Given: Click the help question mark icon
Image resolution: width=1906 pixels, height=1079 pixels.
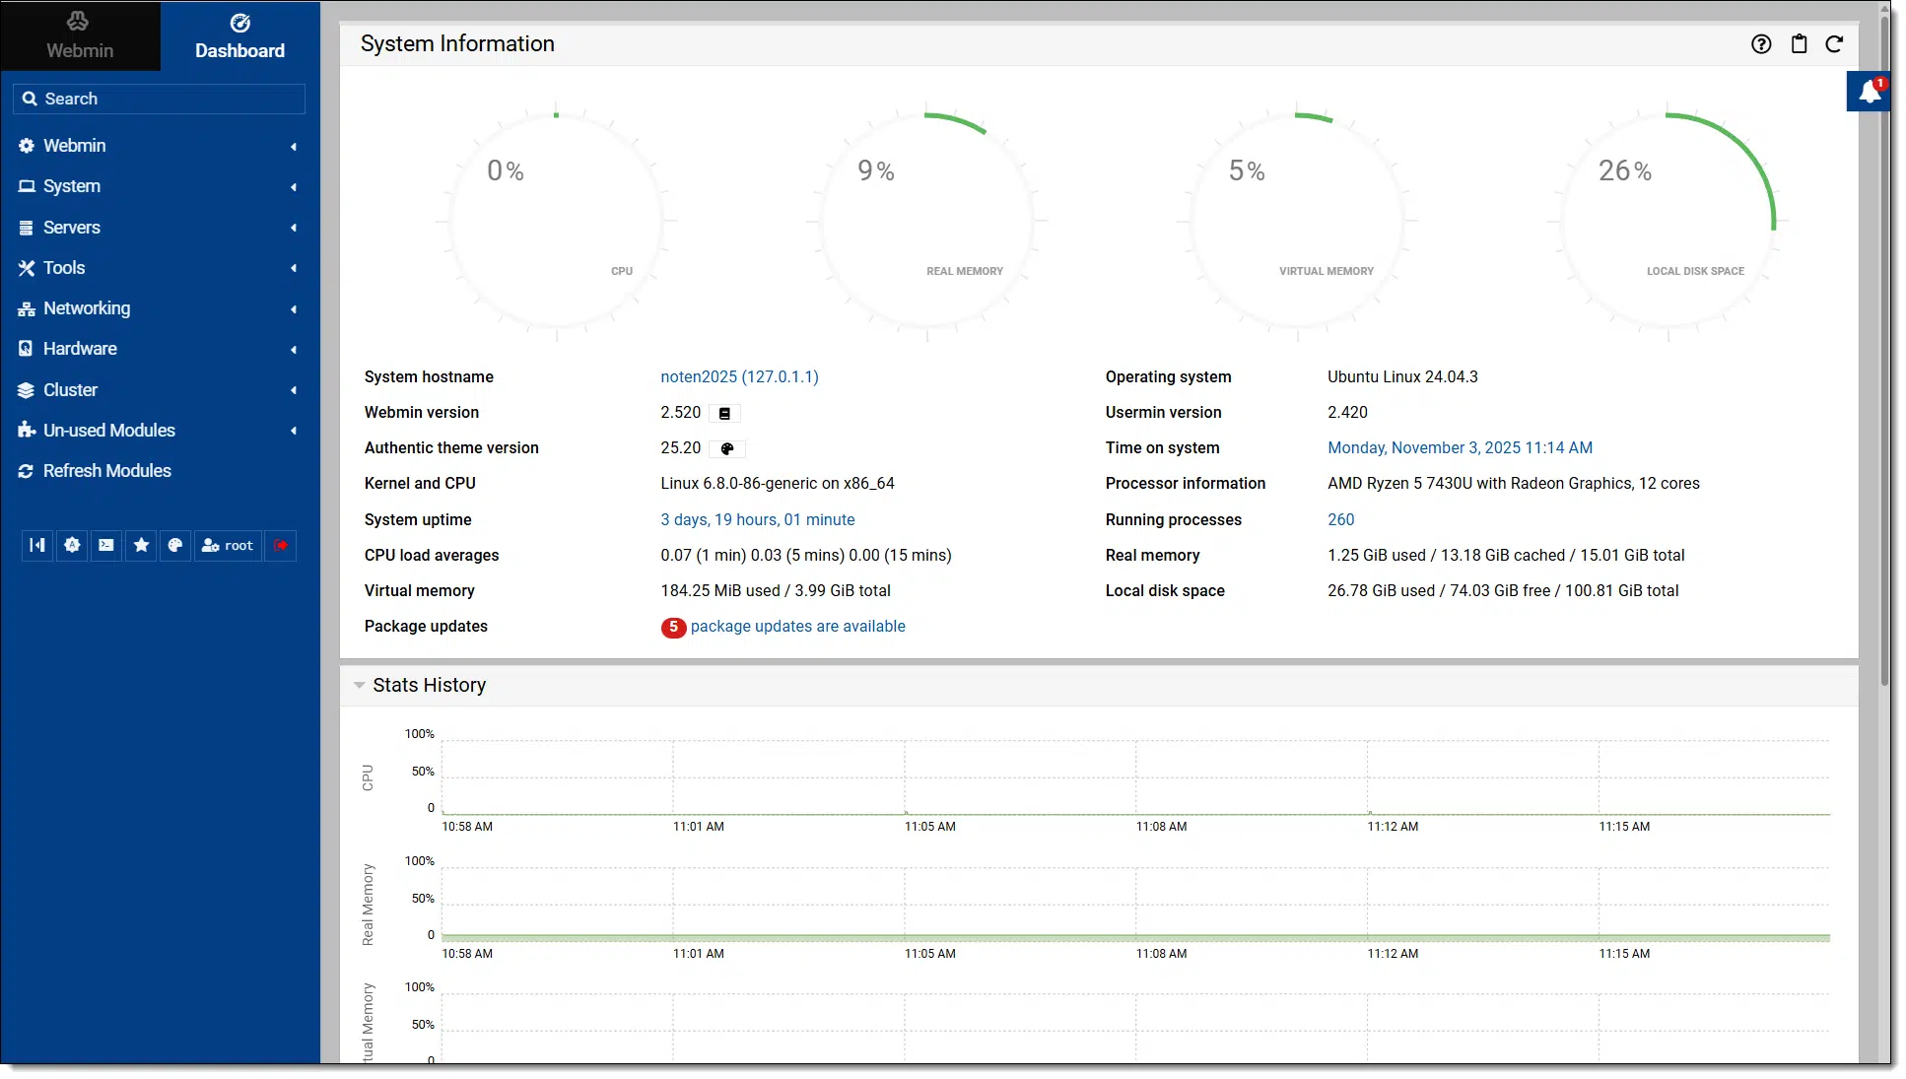Looking at the screenshot, I should [x=1761, y=44].
